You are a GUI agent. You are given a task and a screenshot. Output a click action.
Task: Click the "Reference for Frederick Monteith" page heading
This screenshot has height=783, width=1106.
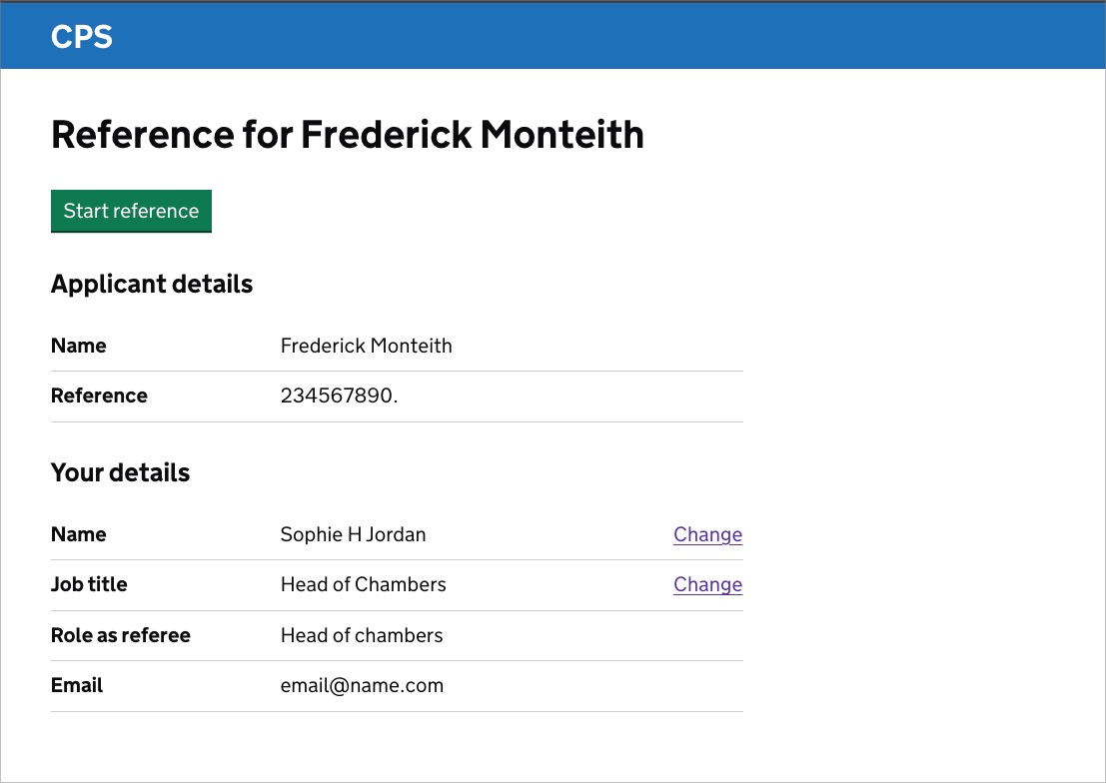coord(347,134)
